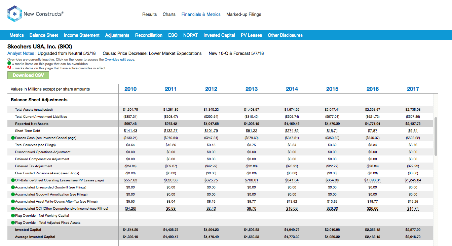Screen dimensions: 452x246
Task: Open the NOPAT tab
Action: click(190, 35)
